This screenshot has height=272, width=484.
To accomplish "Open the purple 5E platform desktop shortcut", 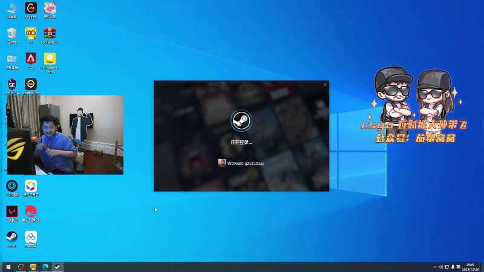I will (x=11, y=86).
